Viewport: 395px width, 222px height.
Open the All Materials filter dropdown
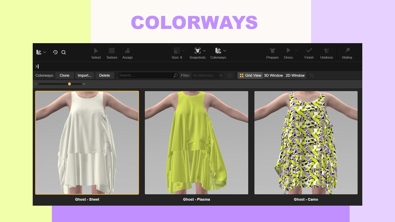click(208, 76)
